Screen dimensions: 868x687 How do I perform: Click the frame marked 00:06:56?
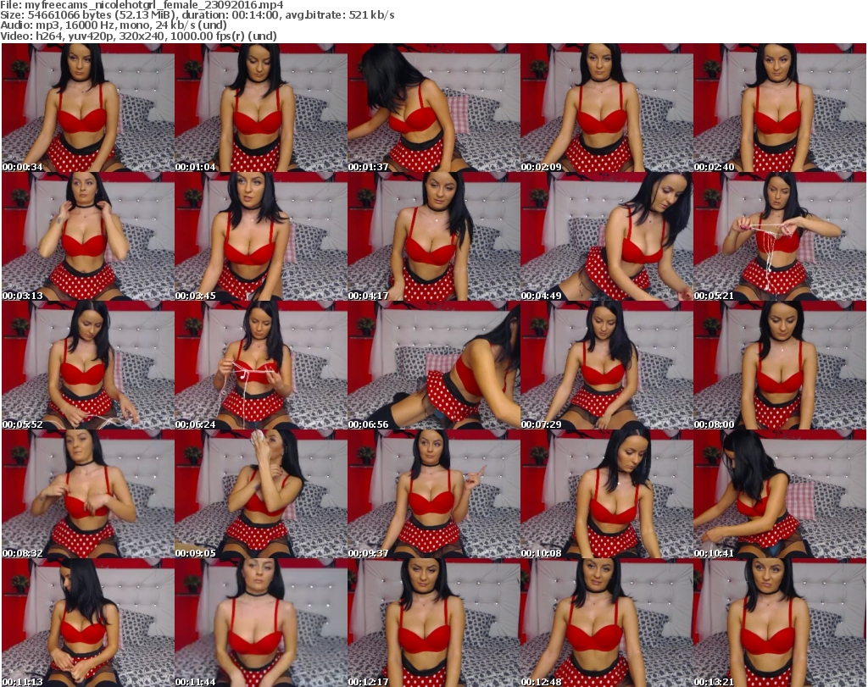[x=433, y=365]
